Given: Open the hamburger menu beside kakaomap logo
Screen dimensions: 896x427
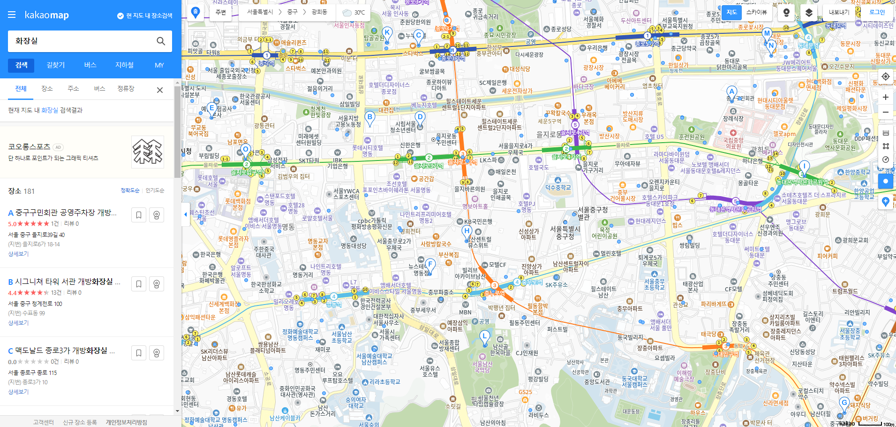Looking at the screenshot, I should 12,15.
